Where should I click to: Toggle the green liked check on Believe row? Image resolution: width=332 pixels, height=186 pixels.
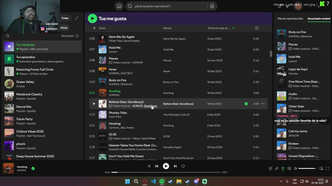(246, 104)
